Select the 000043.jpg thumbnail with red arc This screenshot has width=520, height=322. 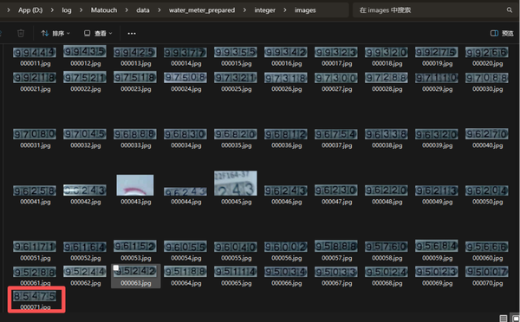(x=135, y=185)
